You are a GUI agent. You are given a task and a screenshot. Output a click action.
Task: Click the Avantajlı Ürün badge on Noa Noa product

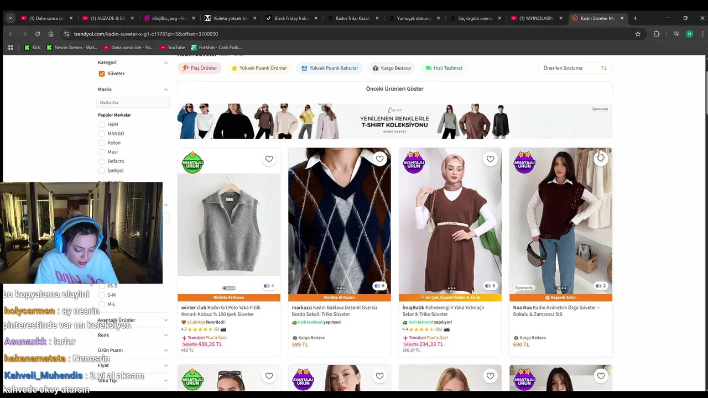tap(524, 163)
